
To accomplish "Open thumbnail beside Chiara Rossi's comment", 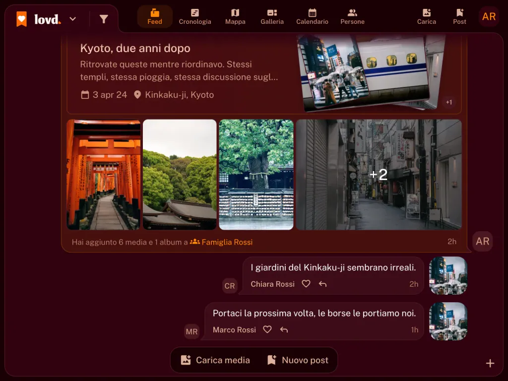I will pos(448,275).
